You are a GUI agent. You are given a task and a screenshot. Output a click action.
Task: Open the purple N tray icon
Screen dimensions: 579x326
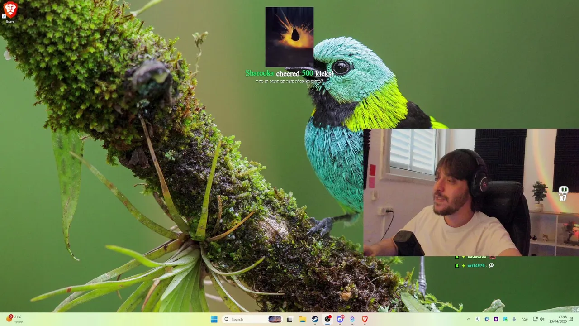coord(496,319)
